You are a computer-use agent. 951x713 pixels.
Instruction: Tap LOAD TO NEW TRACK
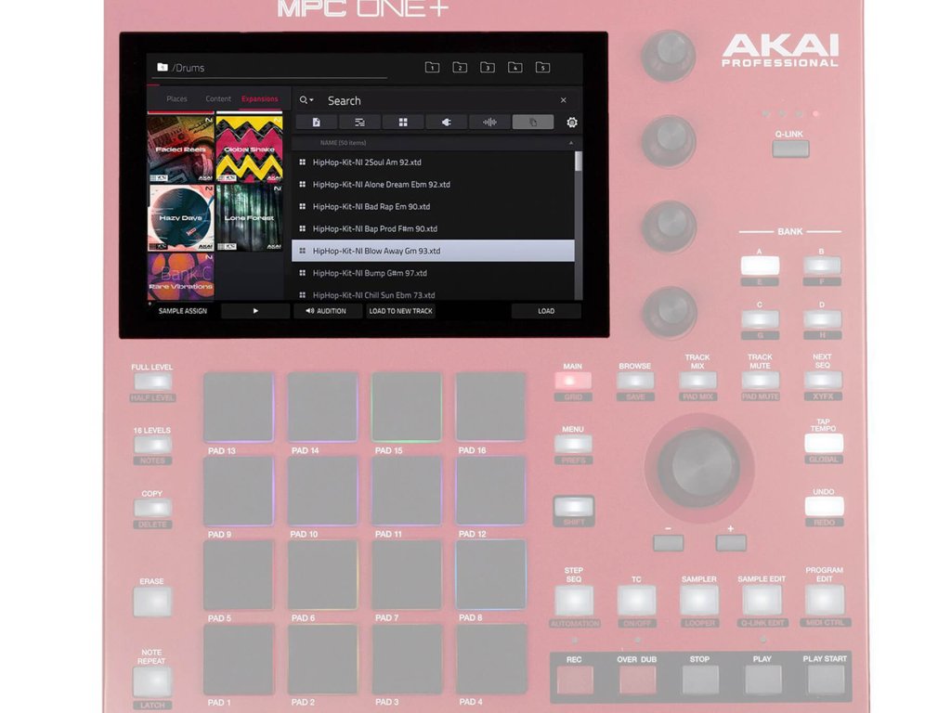click(x=400, y=311)
